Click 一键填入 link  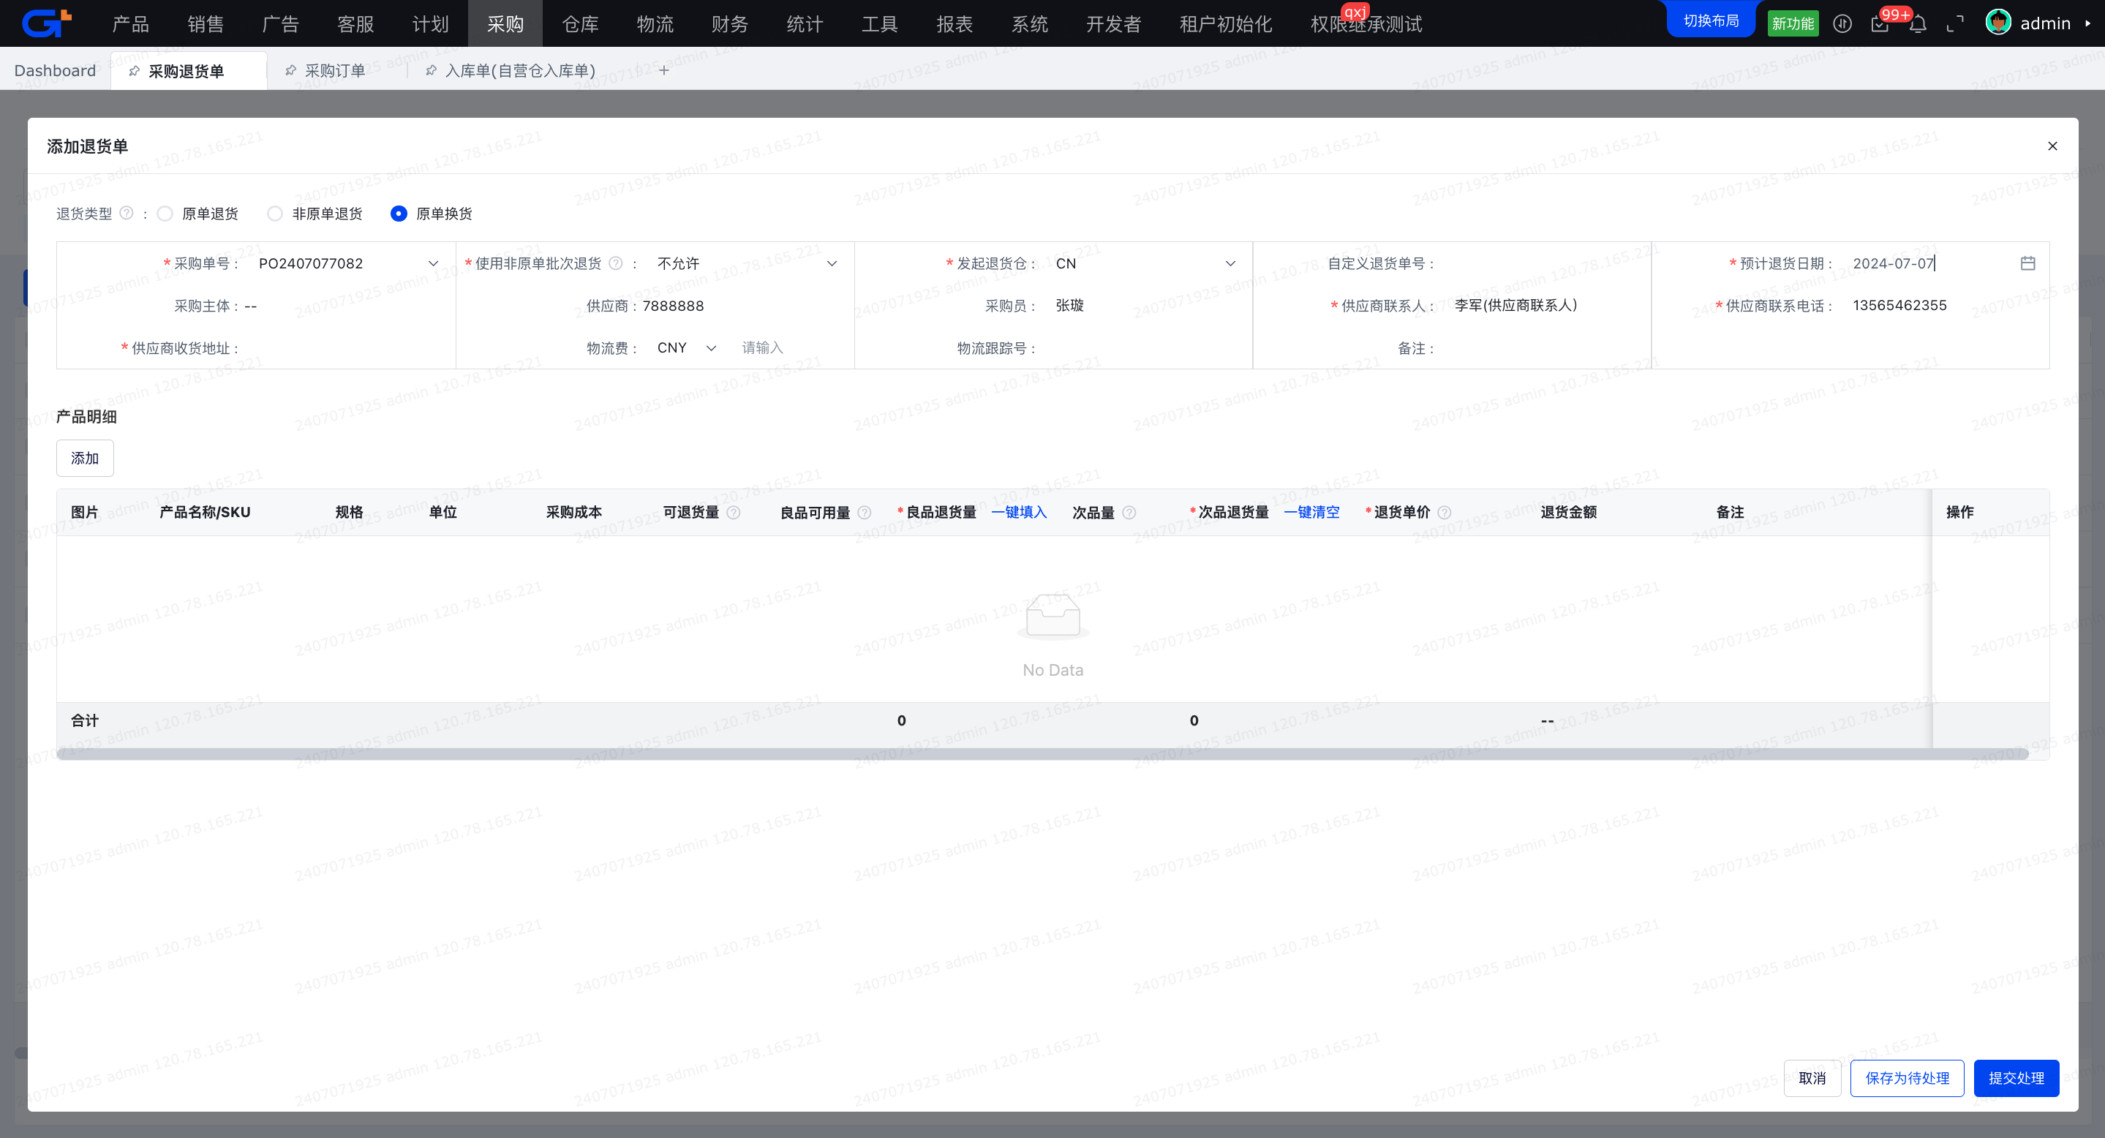[1019, 512]
